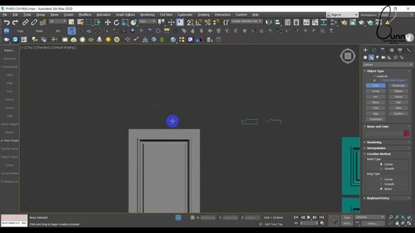Open the Schematic View icon
The width and height of the screenshot is (415, 233).
(324, 23)
